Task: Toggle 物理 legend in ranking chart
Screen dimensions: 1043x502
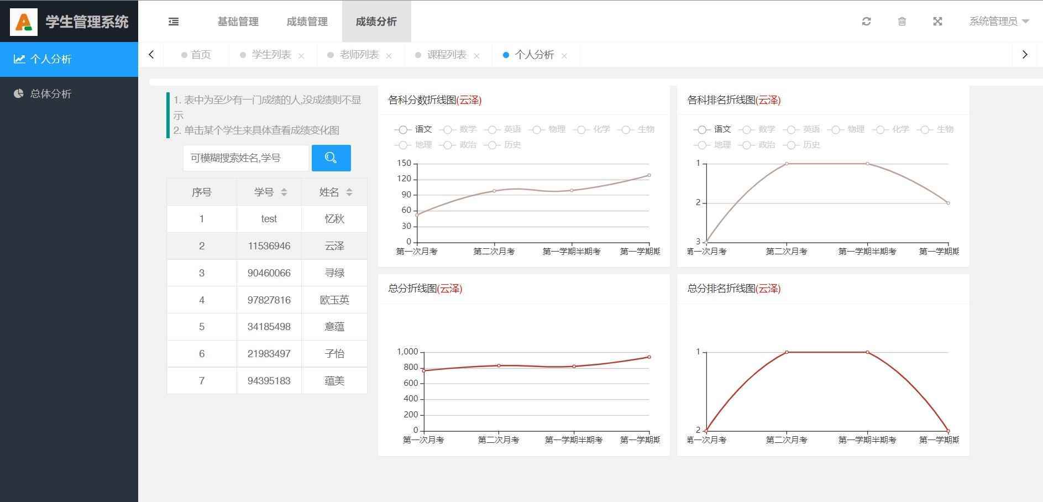Action: 846,129
